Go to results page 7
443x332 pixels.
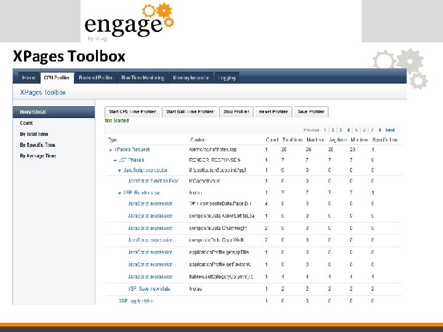click(x=372, y=130)
